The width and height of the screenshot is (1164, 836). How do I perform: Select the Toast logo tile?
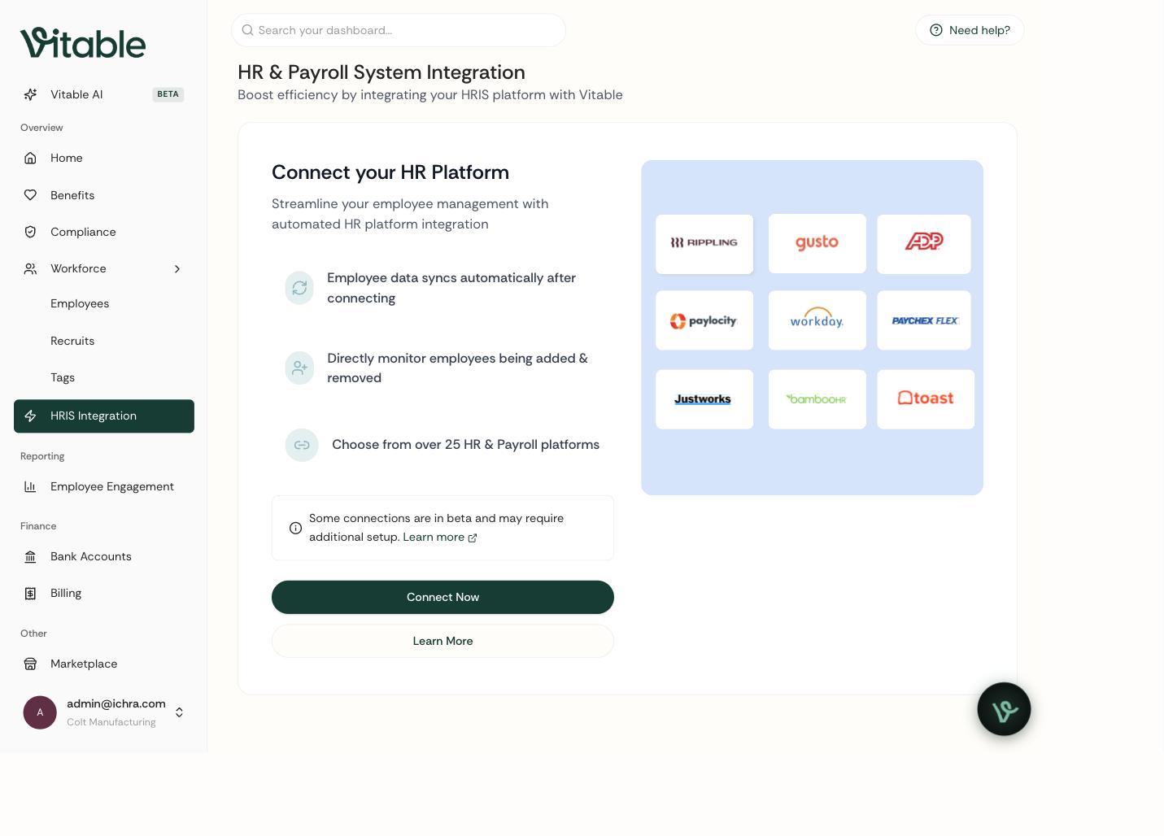click(x=926, y=399)
